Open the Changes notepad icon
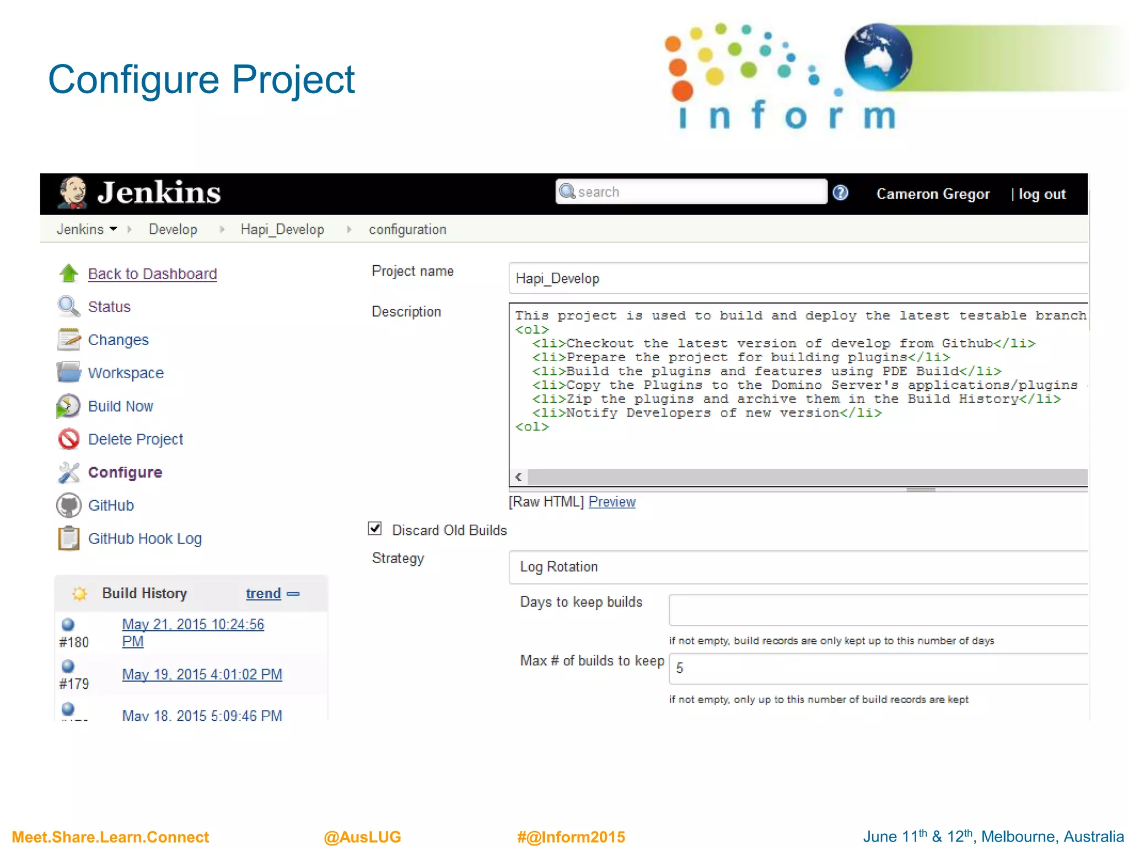 tap(68, 340)
